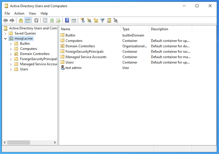
Task: Sort by the Description column header
Action: point(171,29)
